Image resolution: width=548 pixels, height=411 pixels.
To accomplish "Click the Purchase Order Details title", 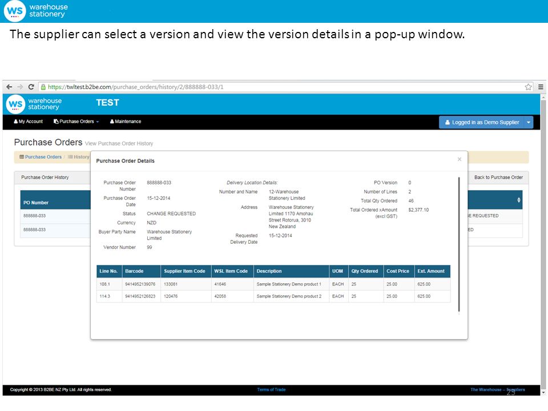I will [x=125, y=161].
